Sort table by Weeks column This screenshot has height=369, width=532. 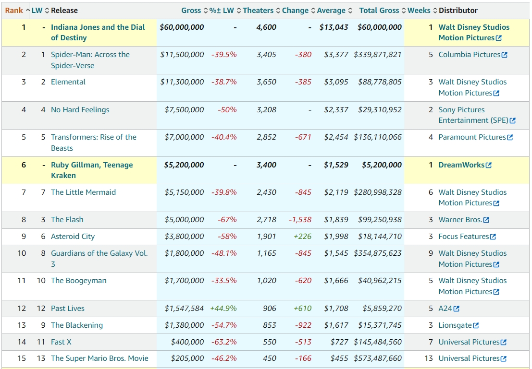click(x=422, y=11)
